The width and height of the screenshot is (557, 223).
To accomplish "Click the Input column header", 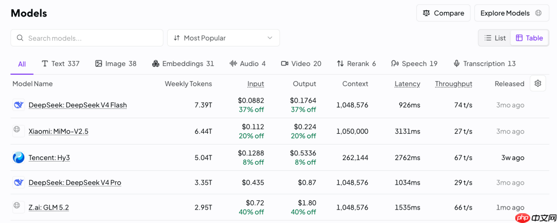I will [256, 84].
